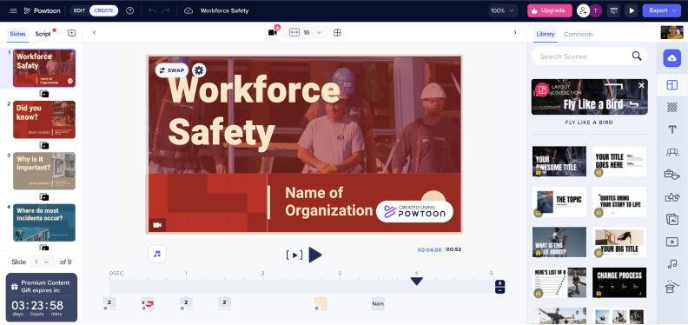Open the Export dropdown
The height and width of the screenshot is (325, 688).
(662, 10)
